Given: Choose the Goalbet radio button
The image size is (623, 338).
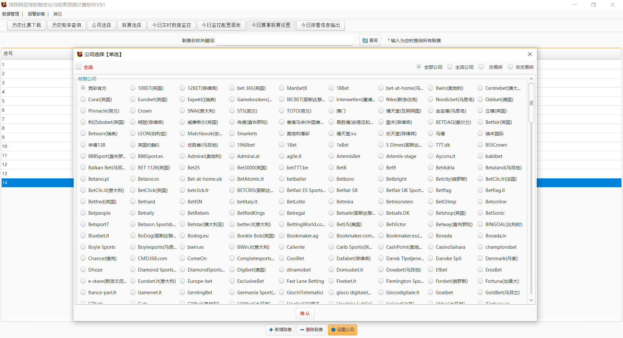Looking at the screenshot, I should [x=431, y=292].
